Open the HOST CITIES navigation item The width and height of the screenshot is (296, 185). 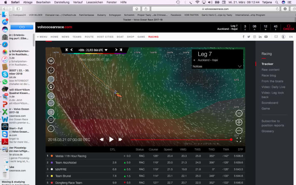point(105,37)
